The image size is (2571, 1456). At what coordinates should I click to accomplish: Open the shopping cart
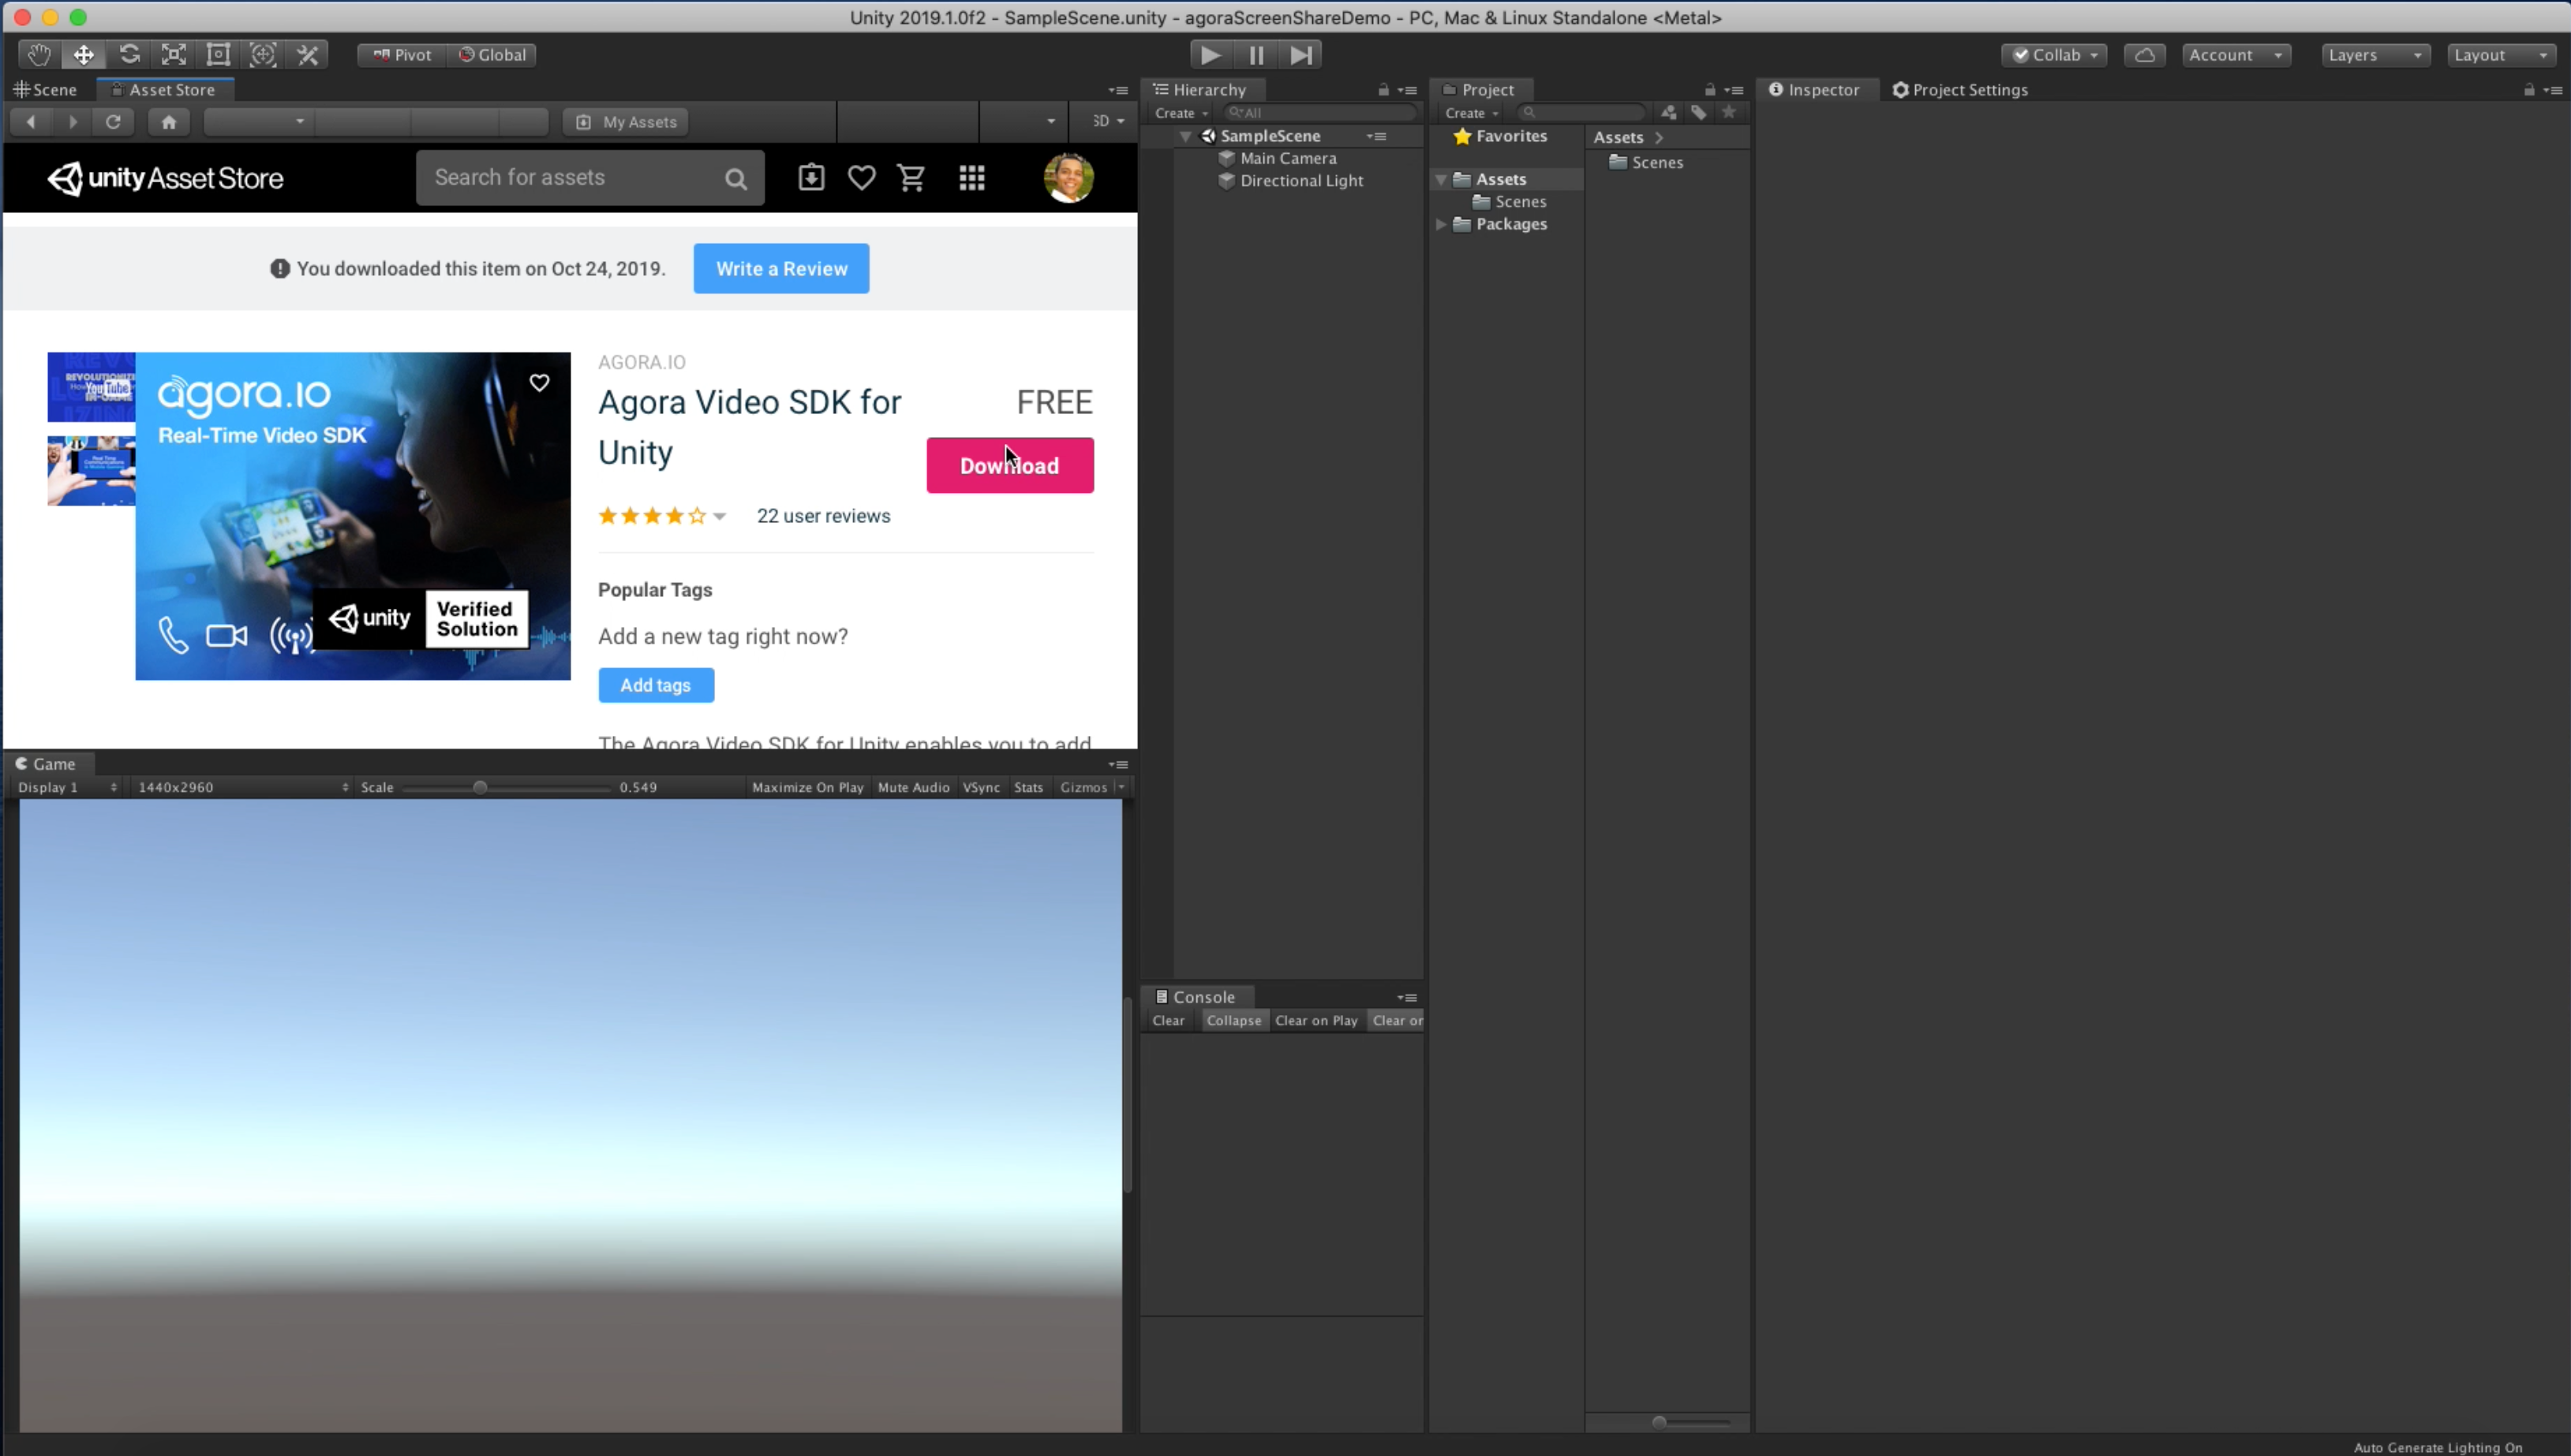tap(911, 178)
